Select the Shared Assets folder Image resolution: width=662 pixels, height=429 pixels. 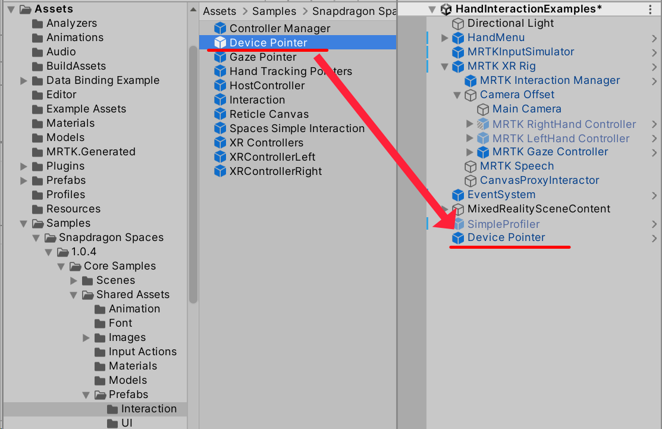coord(133,295)
